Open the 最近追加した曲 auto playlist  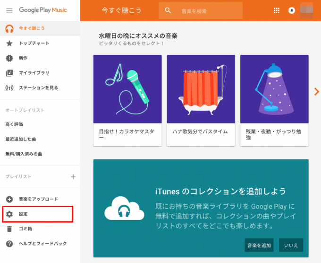21,139
